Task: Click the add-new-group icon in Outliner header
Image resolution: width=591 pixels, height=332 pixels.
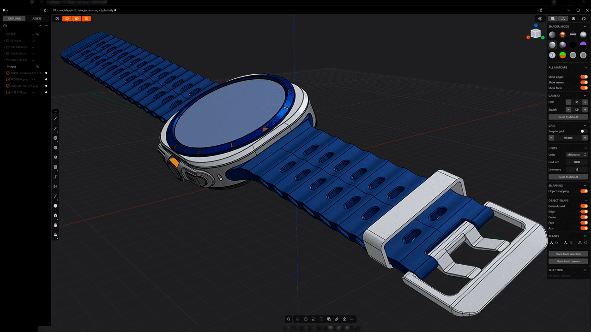Action: [5, 26]
